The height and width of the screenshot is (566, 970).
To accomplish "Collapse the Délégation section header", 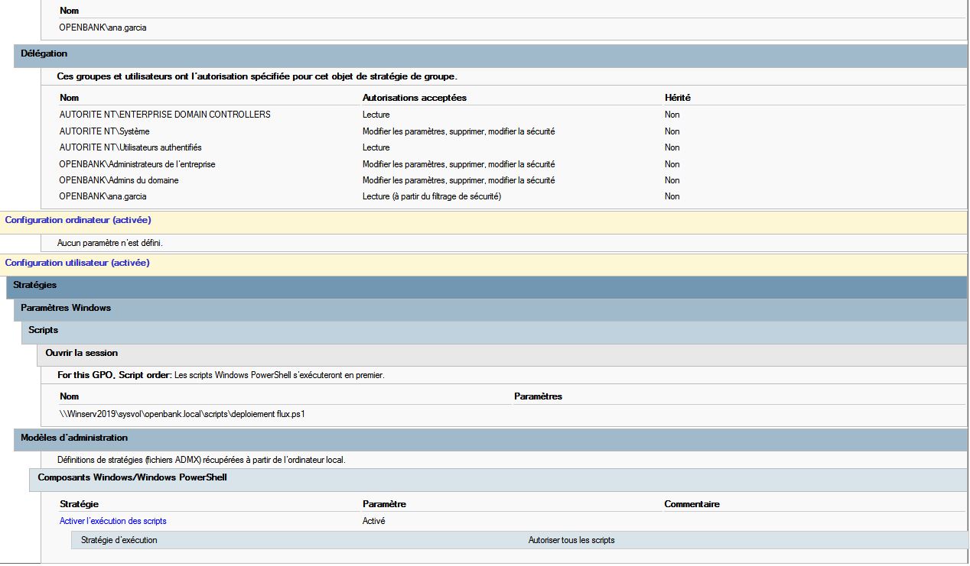I will coord(44,54).
